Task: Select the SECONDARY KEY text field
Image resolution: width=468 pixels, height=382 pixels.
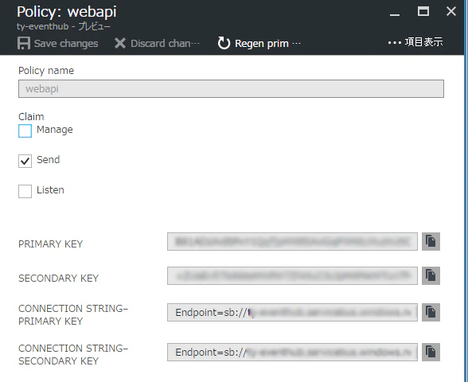Action: [x=292, y=275]
